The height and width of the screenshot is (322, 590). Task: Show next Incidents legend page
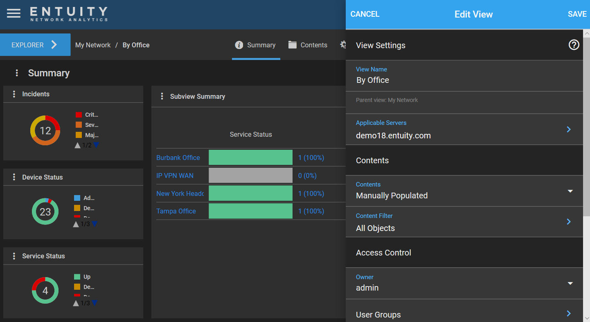tap(96, 145)
